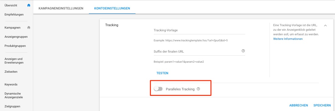Click SPEICHERN to save settings
335x111 pixels.
(322, 106)
